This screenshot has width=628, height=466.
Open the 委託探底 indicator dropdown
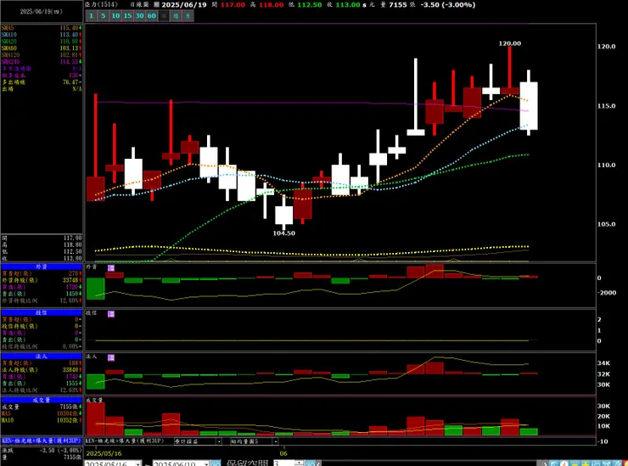tap(219, 441)
